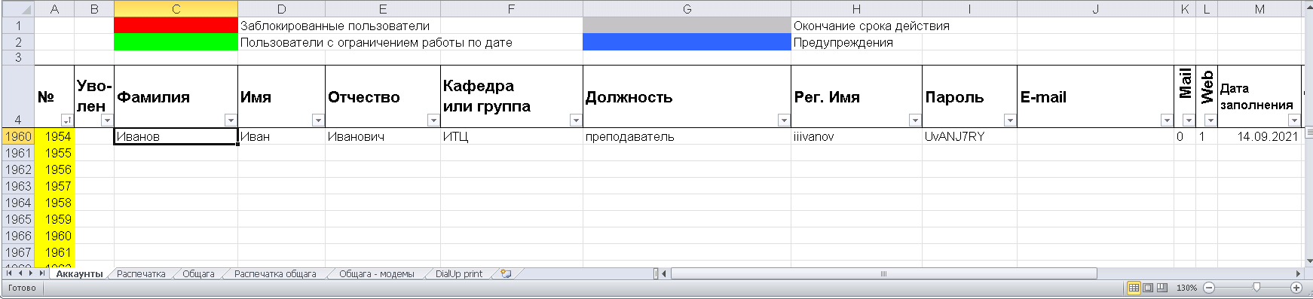Select column J header
The height and width of the screenshot is (299, 1313).
pos(1095,9)
